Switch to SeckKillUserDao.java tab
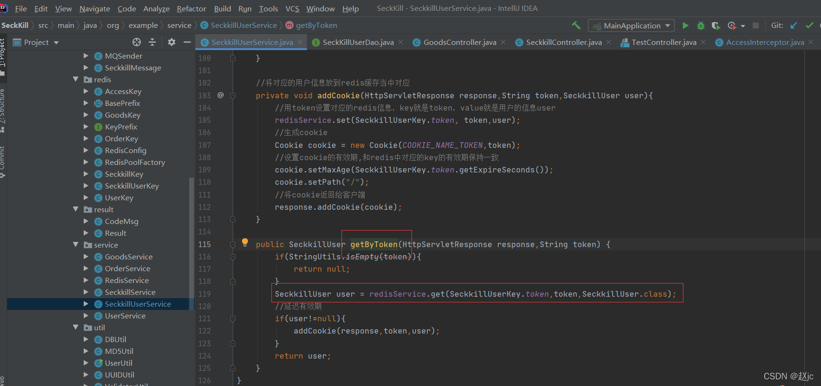The width and height of the screenshot is (821, 386). click(358, 43)
